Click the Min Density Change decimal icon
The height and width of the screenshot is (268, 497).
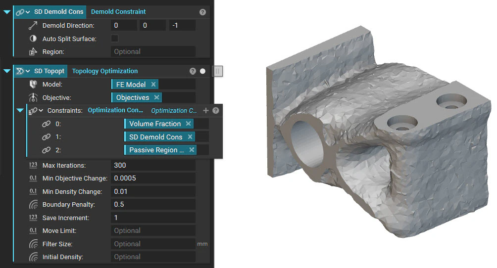pyautogui.click(x=33, y=191)
